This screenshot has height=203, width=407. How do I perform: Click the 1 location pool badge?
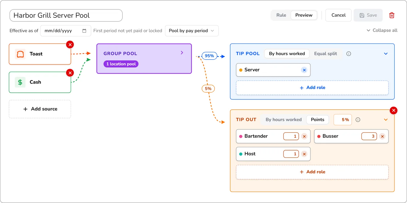coord(121,64)
